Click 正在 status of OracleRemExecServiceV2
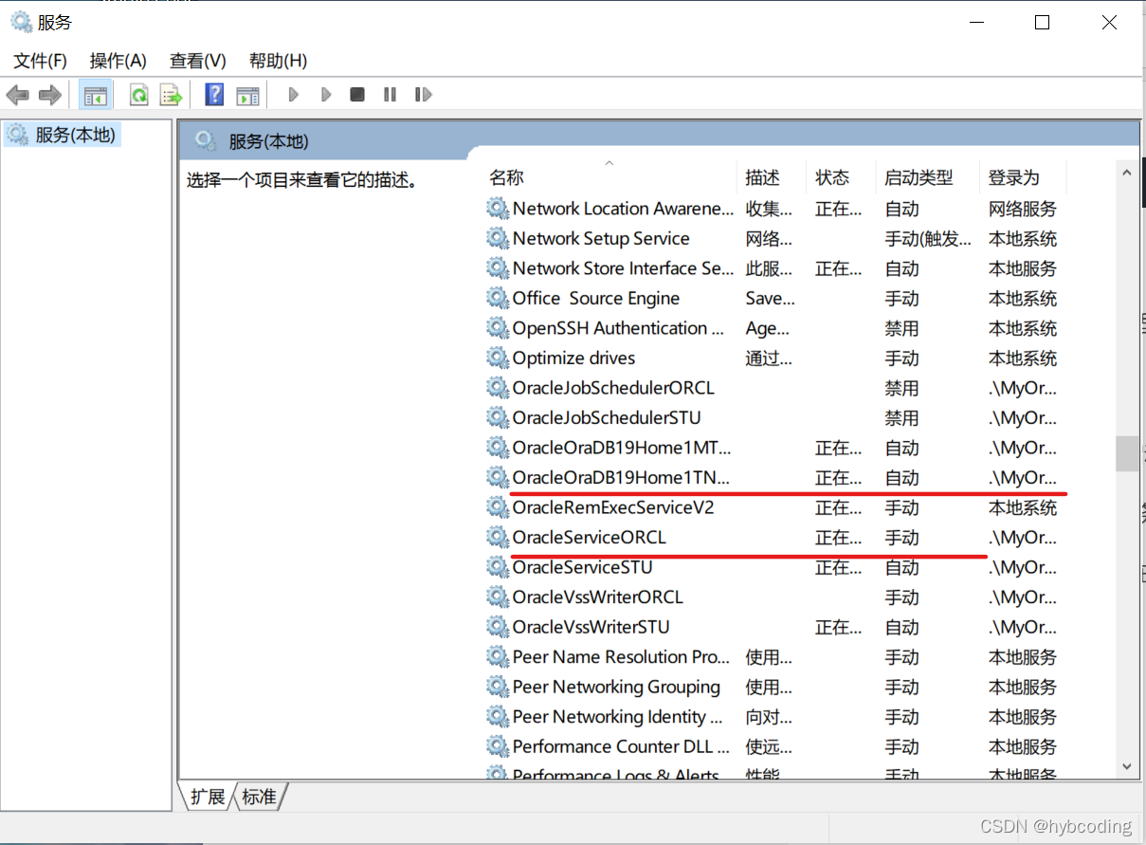Screen dimensions: 1146x845 839,507
